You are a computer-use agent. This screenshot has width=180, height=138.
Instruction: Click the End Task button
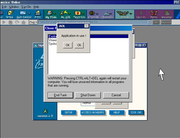60,95
